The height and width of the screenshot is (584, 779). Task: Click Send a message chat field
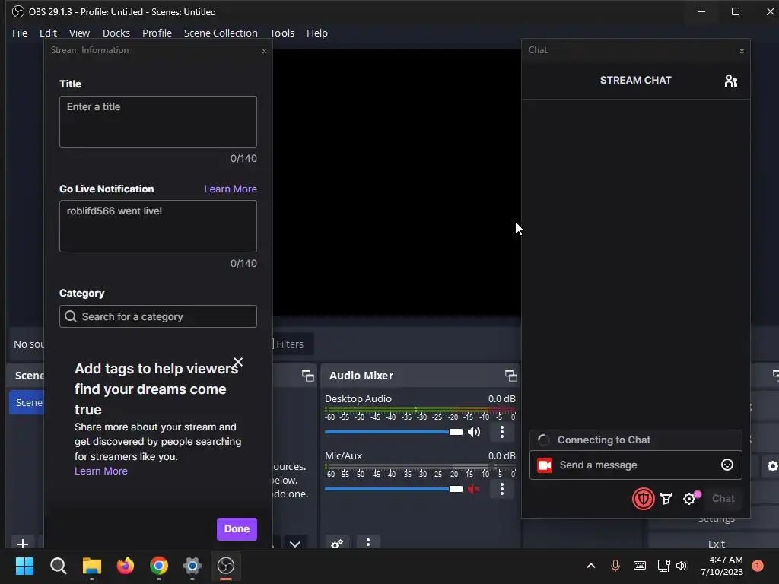636,465
